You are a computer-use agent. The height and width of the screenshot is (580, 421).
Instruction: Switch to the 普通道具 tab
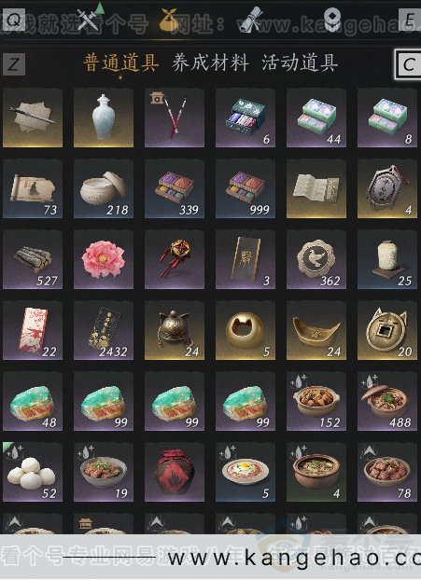click(x=121, y=62)
